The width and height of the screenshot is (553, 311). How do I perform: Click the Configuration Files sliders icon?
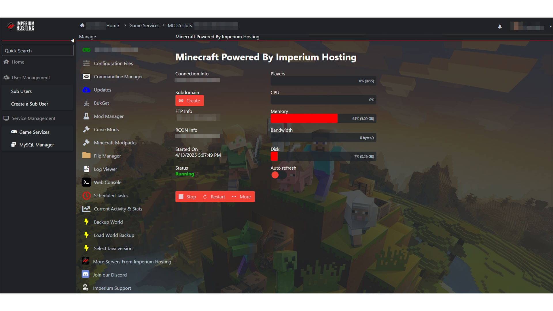[x=86, y=63]
